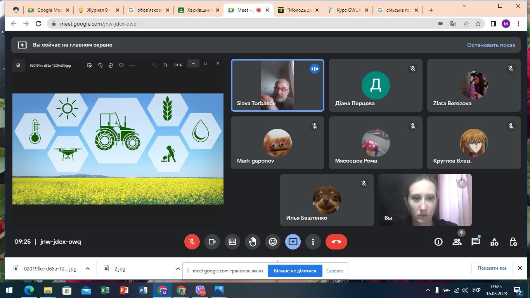Toggle the camera off
This screenshot has width=530, height=298.
(x=212, y=242)
